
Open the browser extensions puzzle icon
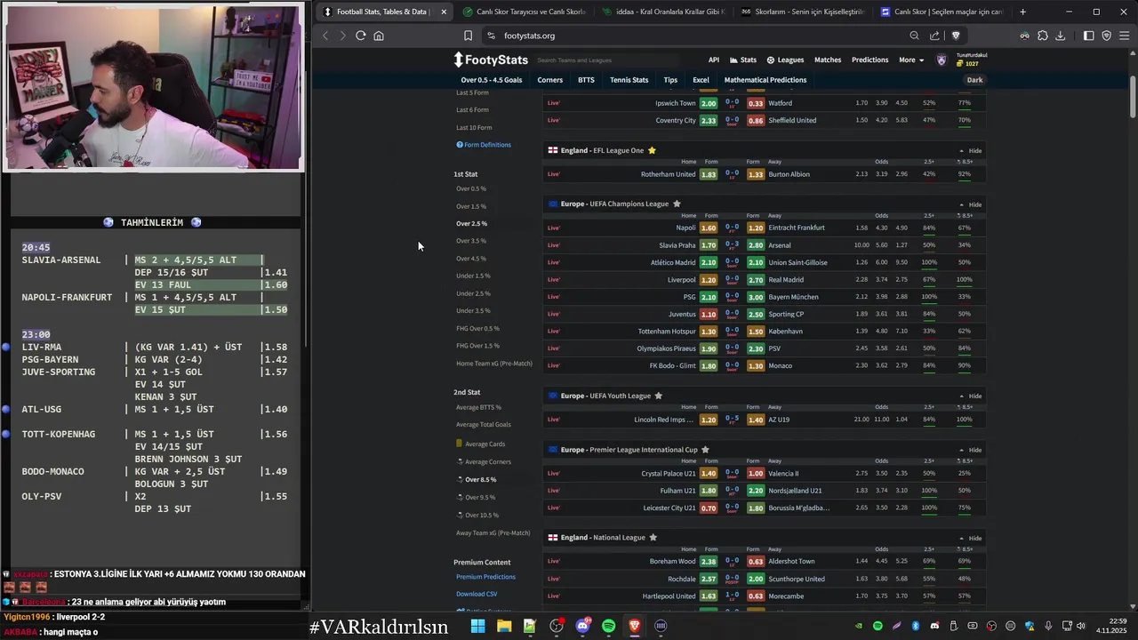(1042, 36)
